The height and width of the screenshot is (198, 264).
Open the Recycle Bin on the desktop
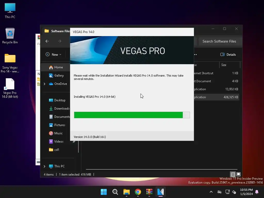click(10, 36)
